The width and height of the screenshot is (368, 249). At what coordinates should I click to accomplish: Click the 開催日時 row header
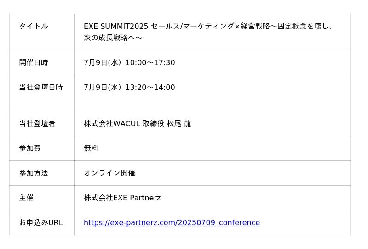click(x=42, y=62)
